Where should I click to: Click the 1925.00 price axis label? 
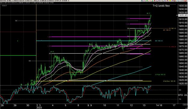click(183, 12)
